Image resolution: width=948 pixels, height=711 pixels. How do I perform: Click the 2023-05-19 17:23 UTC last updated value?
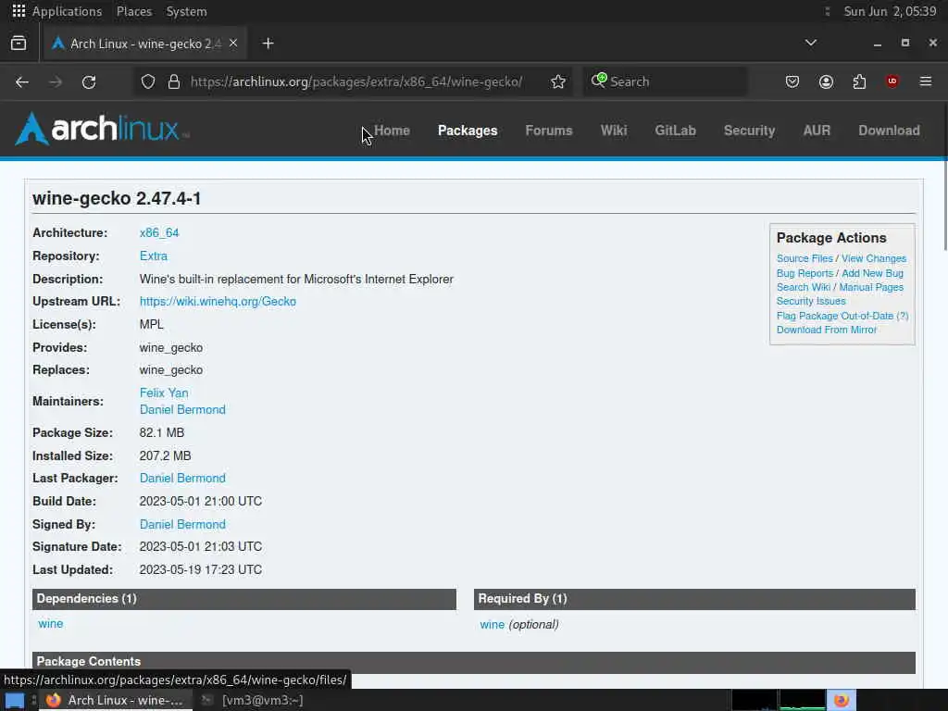(x=201, y=569)
